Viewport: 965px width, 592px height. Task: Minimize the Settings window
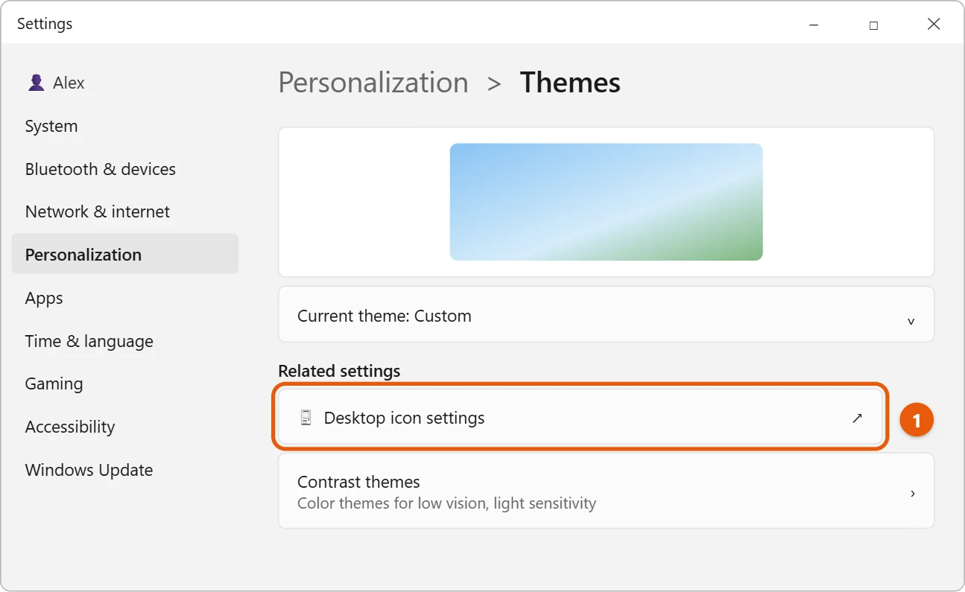[813, 25]
